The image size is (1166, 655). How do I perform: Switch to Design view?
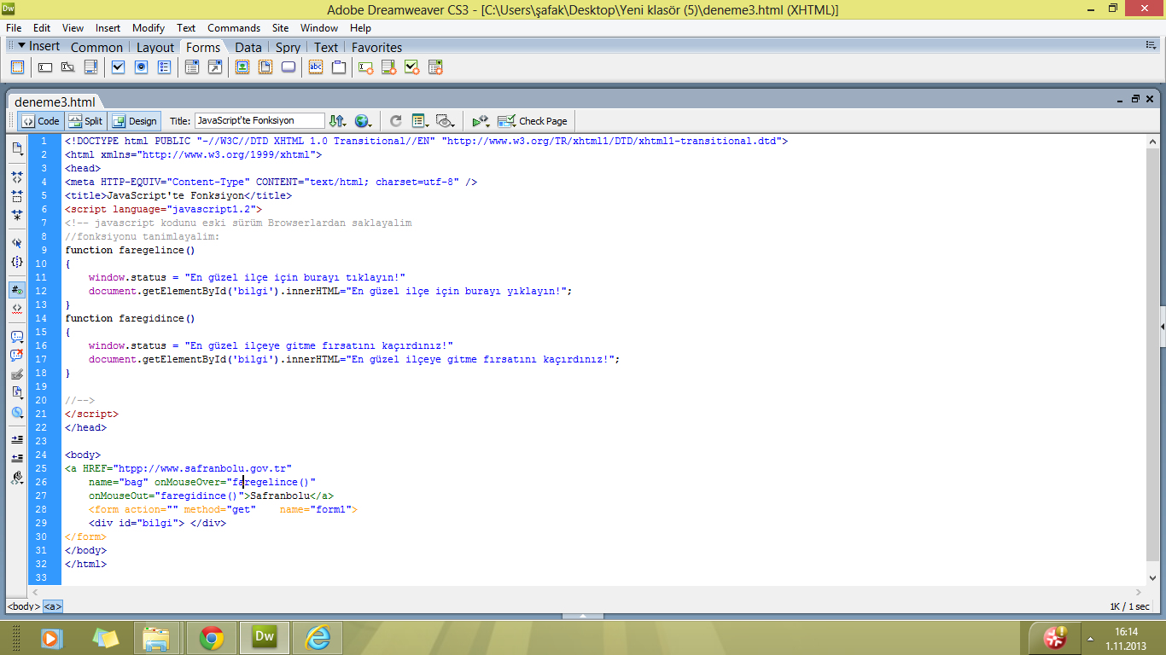[x=134, y=121]
